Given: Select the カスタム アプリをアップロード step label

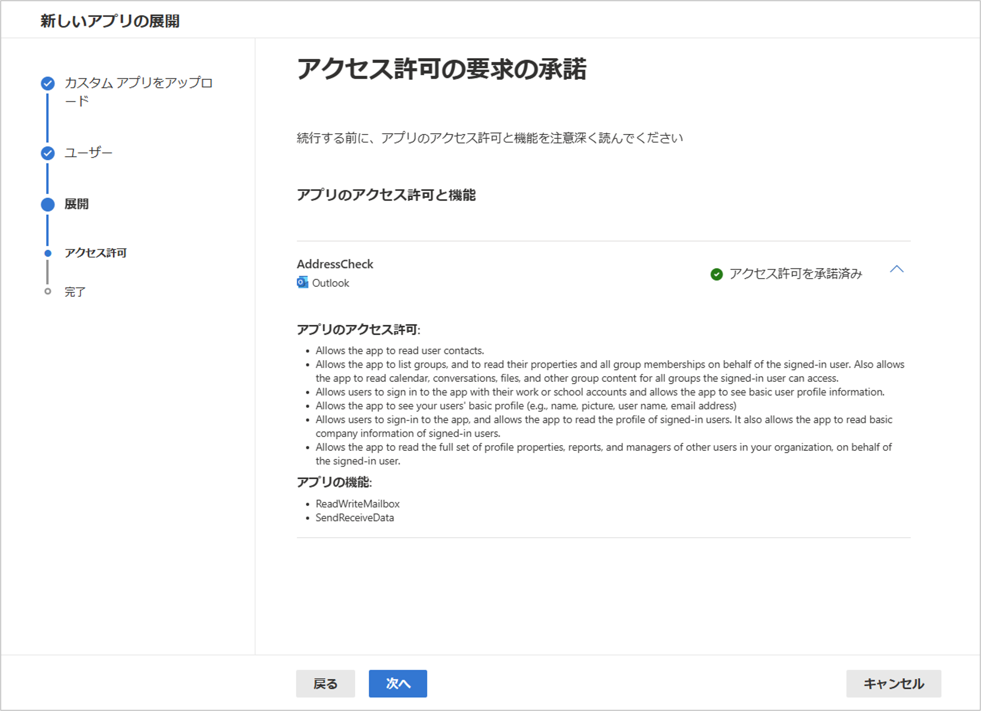Looking at the screenshot, I should coord(139,91).
